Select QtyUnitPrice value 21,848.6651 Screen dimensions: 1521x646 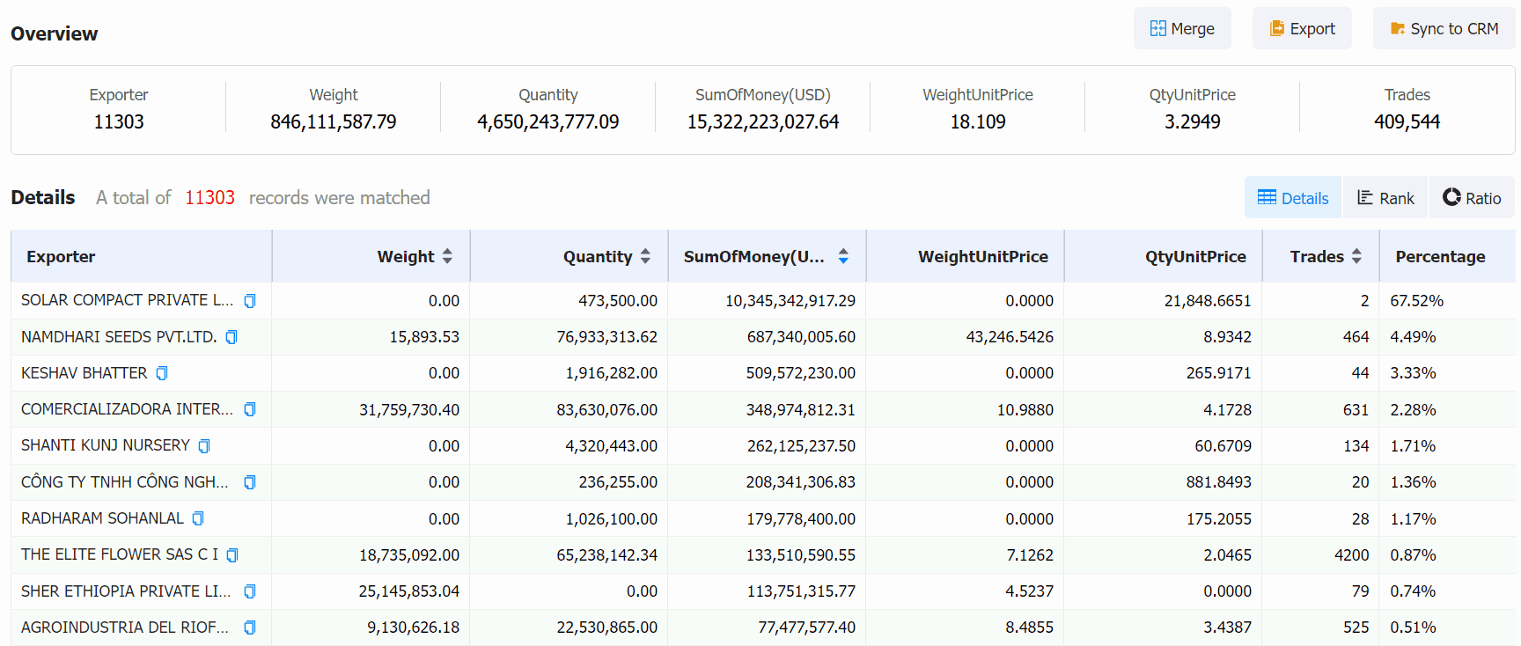pos(1208,301)
